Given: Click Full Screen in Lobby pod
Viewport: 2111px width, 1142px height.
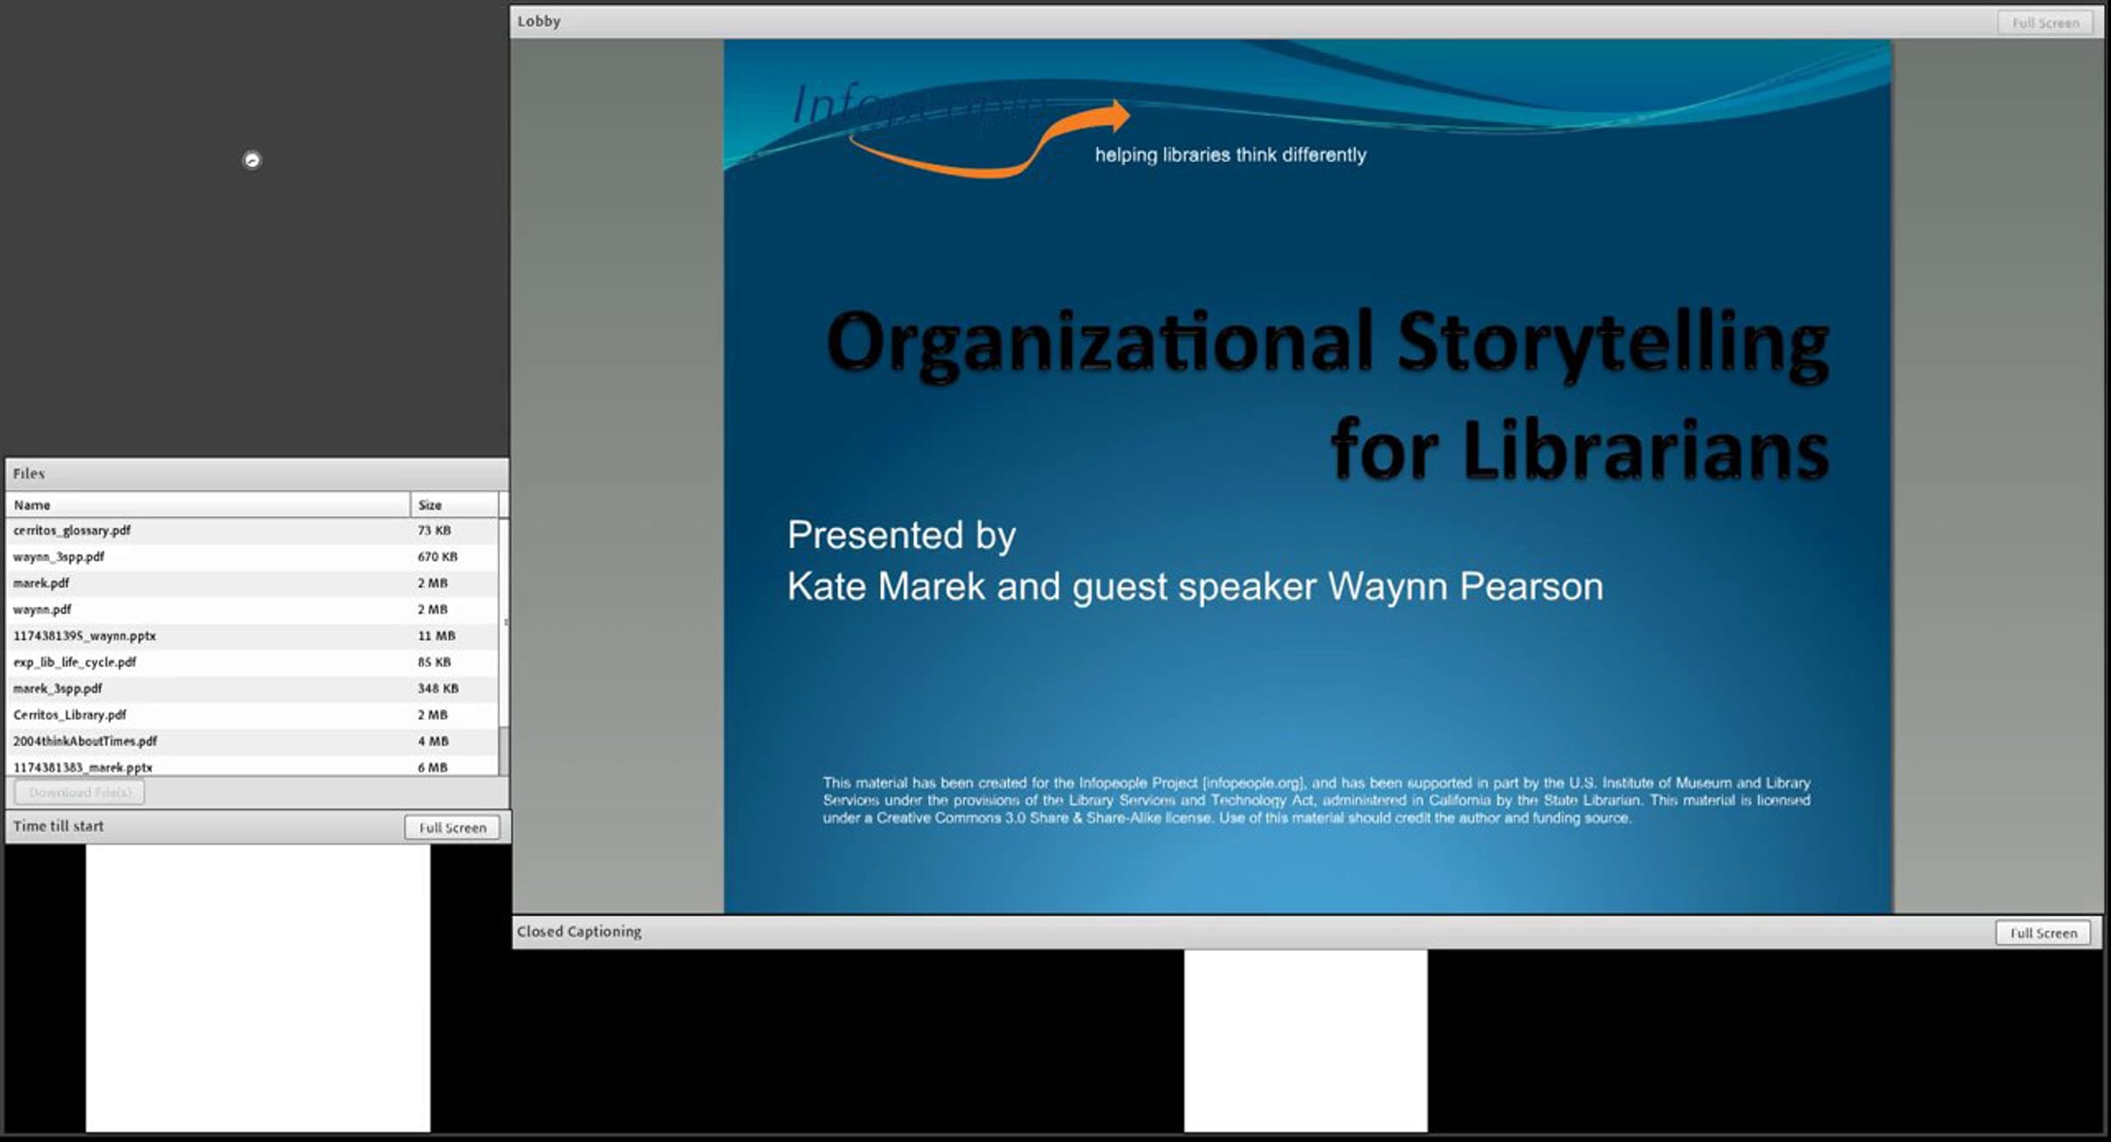Looking at the screenshot, I should (x=2045, y=23).
